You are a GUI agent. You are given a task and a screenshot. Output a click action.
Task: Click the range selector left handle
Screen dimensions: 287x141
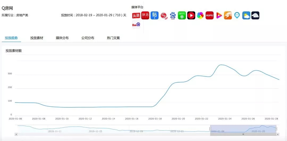click(210, 129)
